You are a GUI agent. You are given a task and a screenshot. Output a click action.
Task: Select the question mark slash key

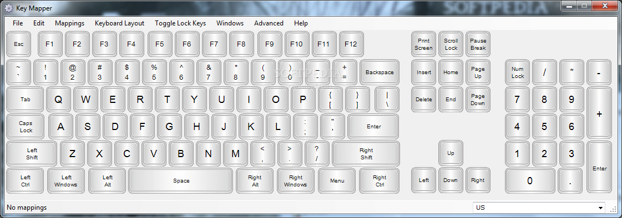(x=317, y=153)
